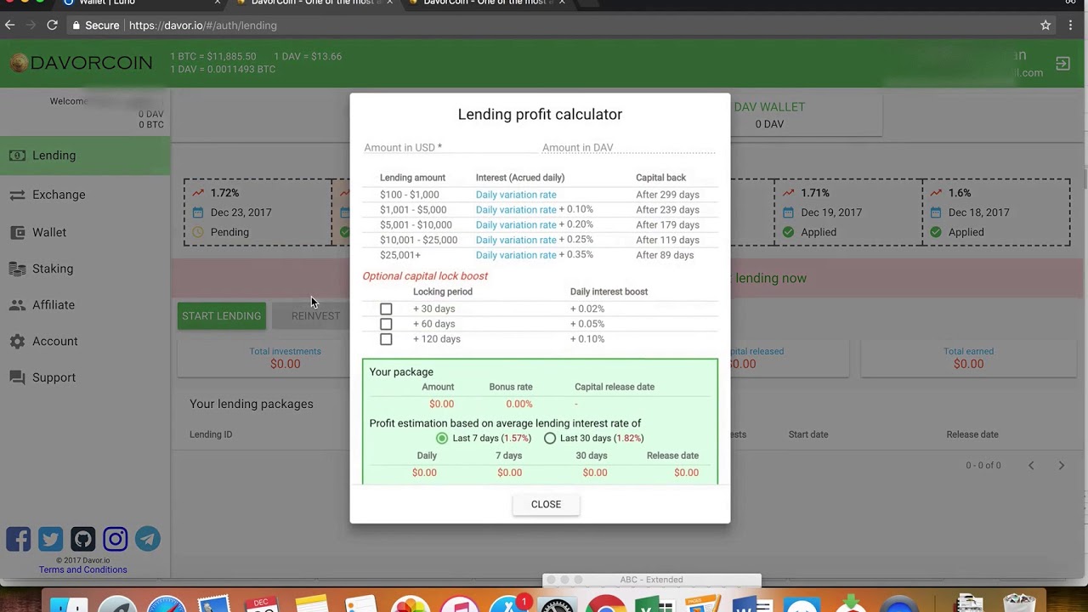1088x612 pixels.
Task: Open the Facebook social icon
Action: pyautogui.click(x=18, y=539)
